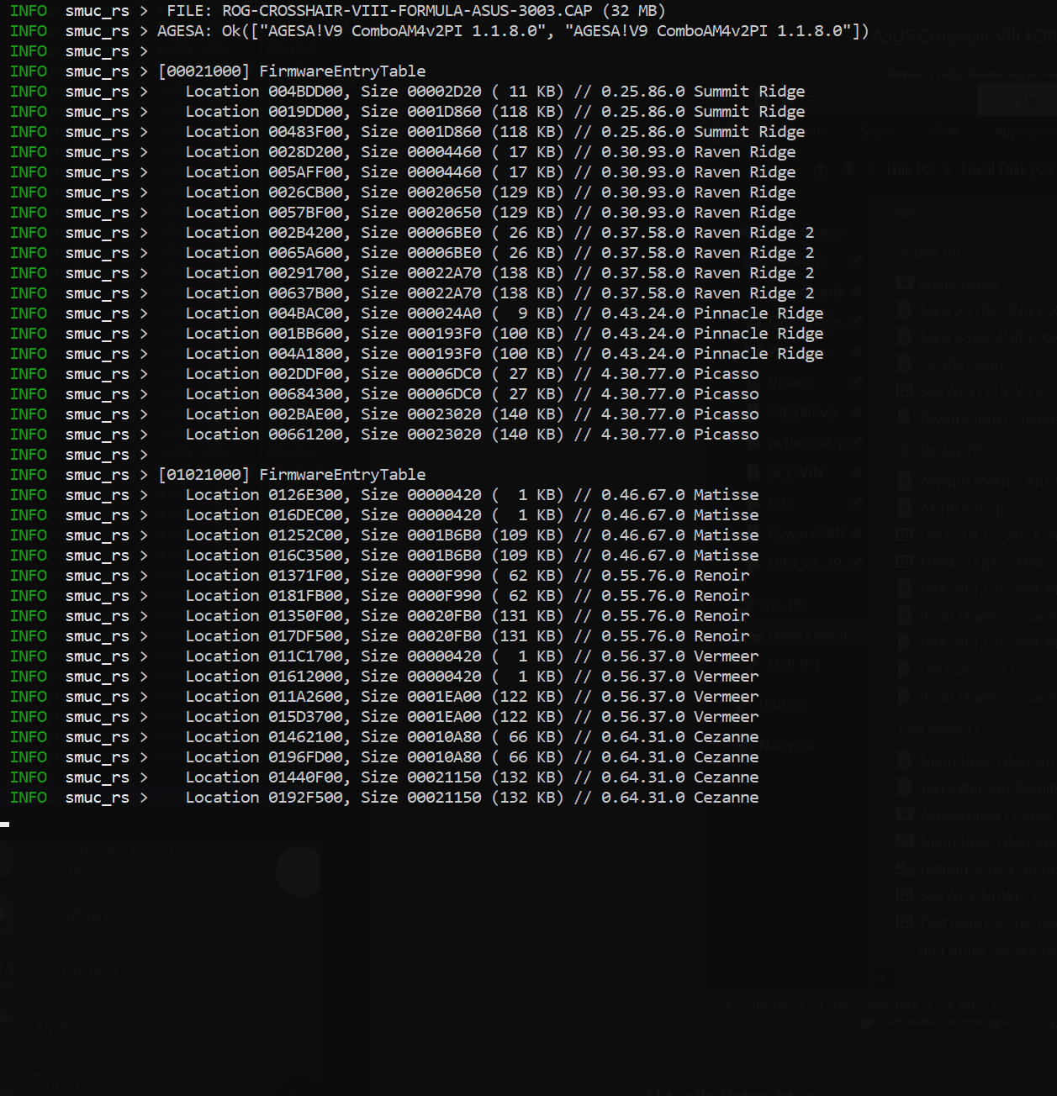Collapse the Last week (135) group header
The height and width of the screenshot is (1096, 1057).
pos(949,729)
